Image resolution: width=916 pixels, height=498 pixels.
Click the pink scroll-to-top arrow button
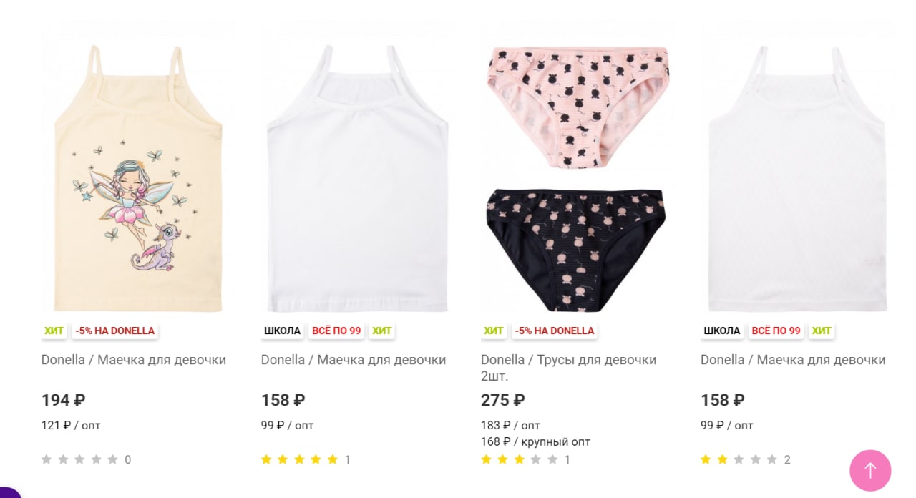click(x=870, y=470)
